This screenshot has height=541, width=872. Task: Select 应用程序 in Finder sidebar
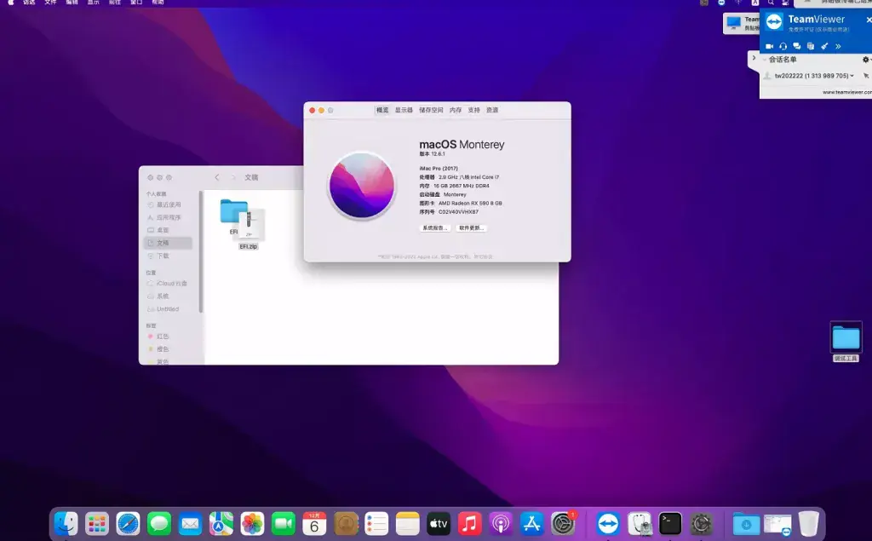click(169, 217)
